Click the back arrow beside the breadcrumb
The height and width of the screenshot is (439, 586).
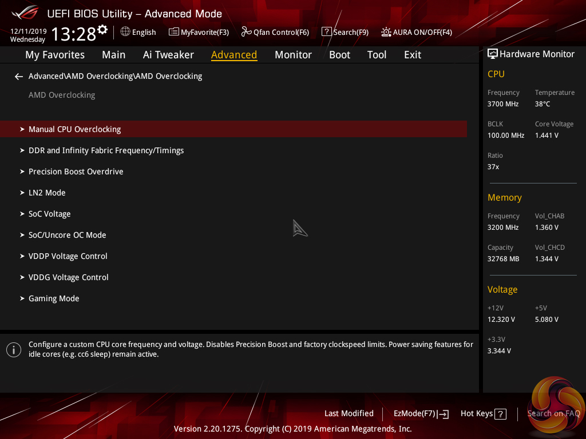[x=19, y=77]
